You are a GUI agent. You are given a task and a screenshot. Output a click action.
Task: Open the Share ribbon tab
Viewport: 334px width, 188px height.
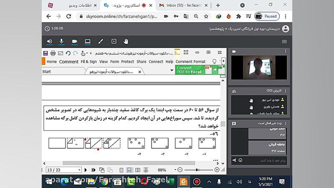142,61
